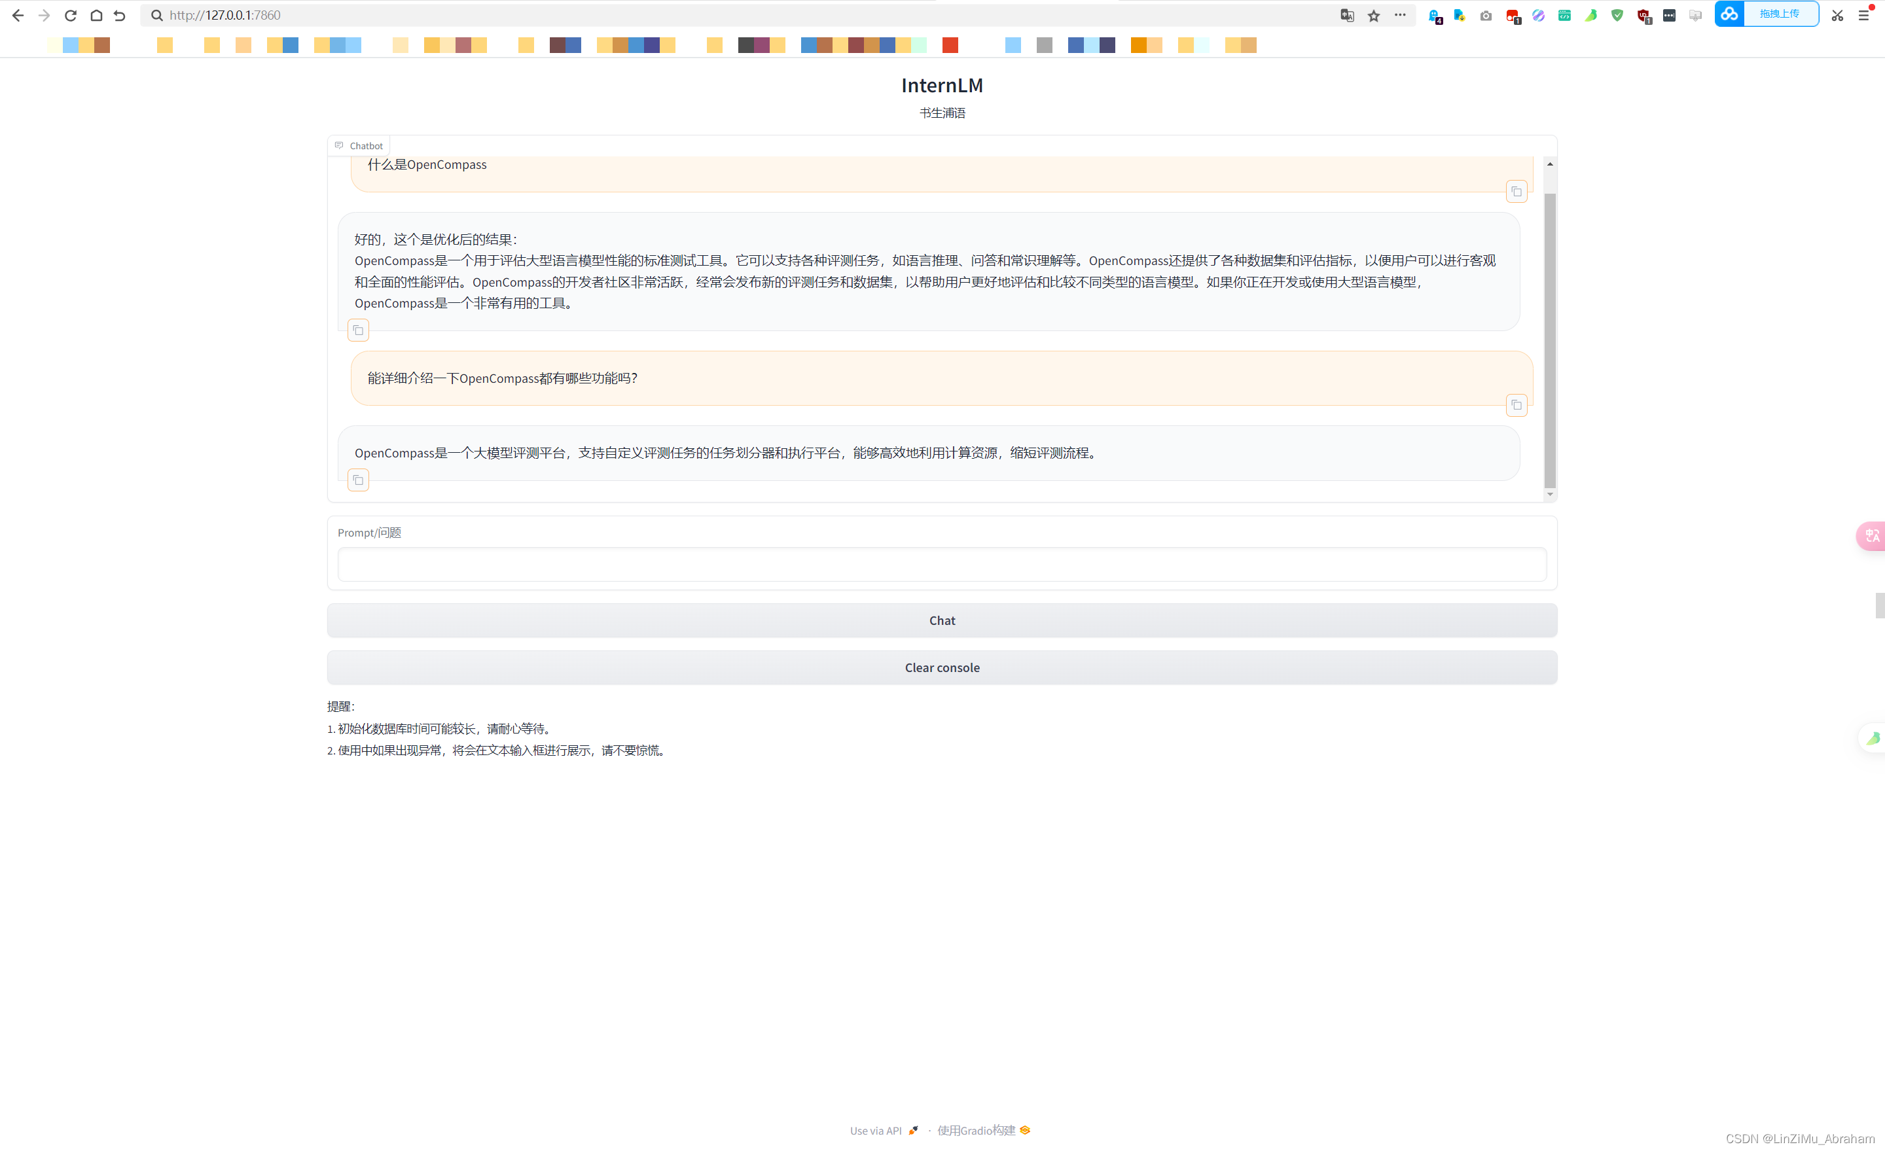This screenshot has width=1885, height=1151.
Task: Bookmark this page with the star icon
Action: (1374, 15)
